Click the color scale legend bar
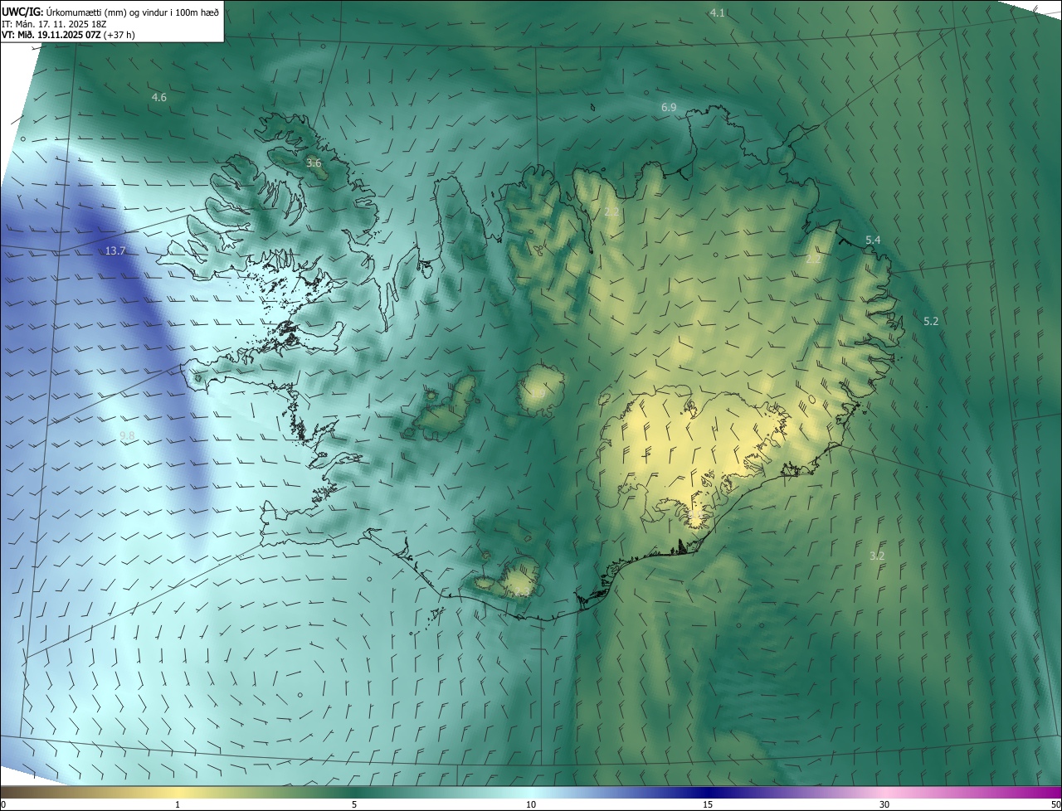The width and height of the screenshot is (1062, 811). tap(531, 792)
